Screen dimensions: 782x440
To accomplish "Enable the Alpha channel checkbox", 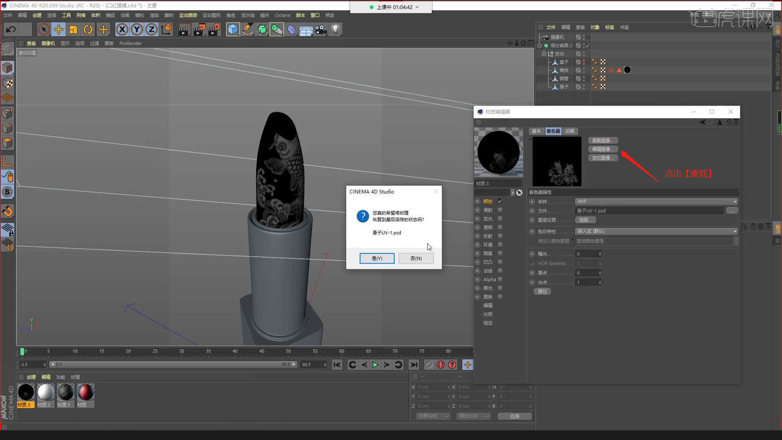I will 500,279.
